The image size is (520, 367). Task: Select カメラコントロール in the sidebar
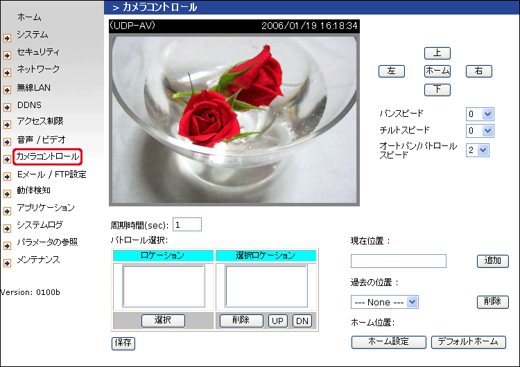click(x=47, y=156)
